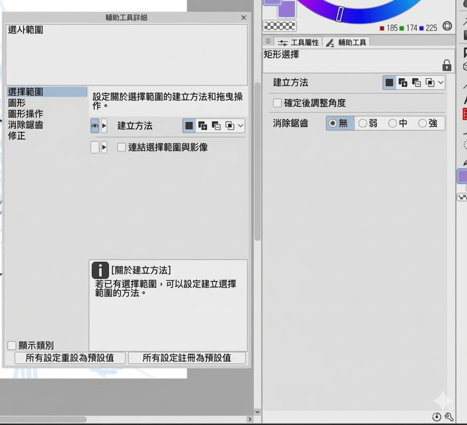
Task: Click 所有設定重設為預設值 button
Action: coord(70,358)
